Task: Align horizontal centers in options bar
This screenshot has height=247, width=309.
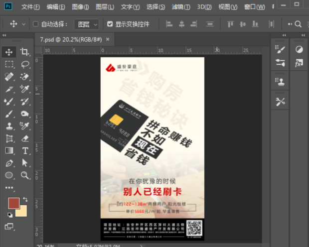Action: coord(181,24)
